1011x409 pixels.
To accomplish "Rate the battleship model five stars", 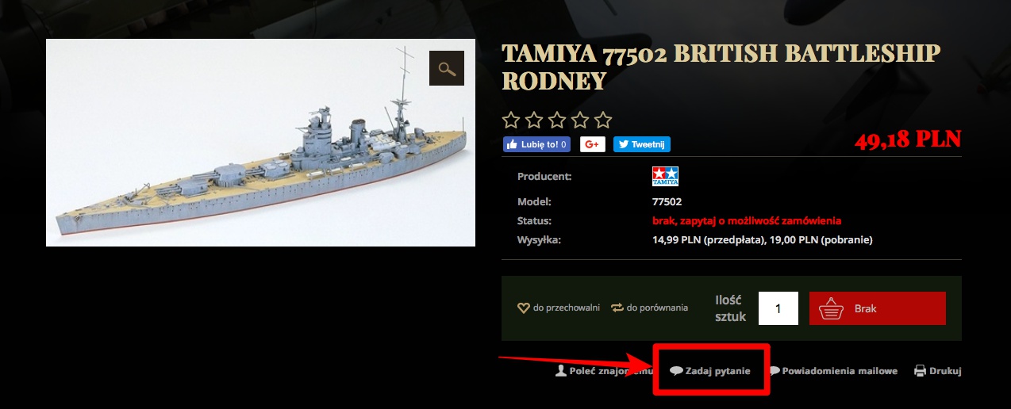I will pyautogui.click(x=603, y=120).
